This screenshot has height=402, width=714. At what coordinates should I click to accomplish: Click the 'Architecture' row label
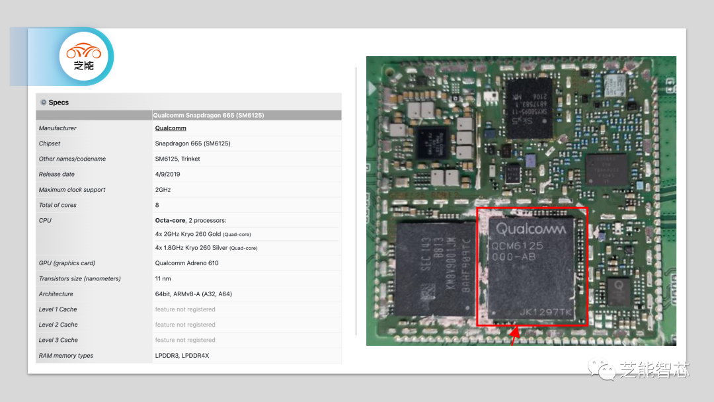coord(56,294)
